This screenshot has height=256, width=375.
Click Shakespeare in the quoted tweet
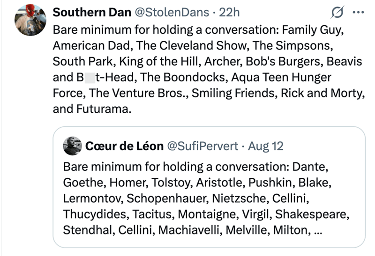pyautogui.click(x=310, y=214)
